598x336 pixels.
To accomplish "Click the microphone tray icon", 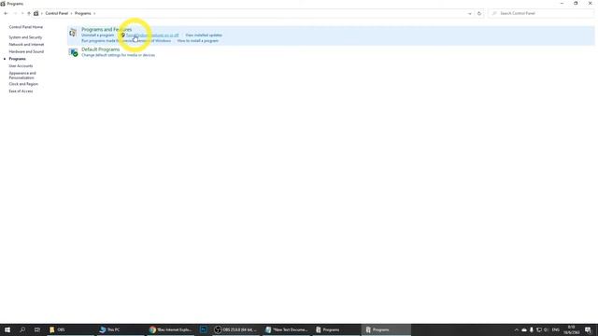I will coord(532,329).
